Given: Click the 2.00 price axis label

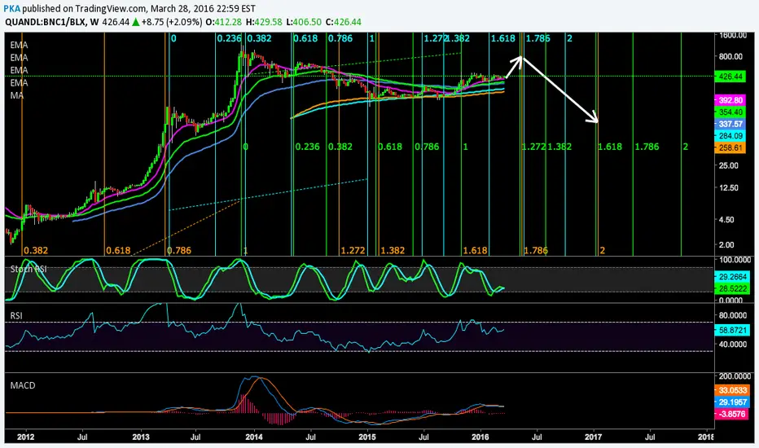Looking at the screenshot, I should 726,244.
